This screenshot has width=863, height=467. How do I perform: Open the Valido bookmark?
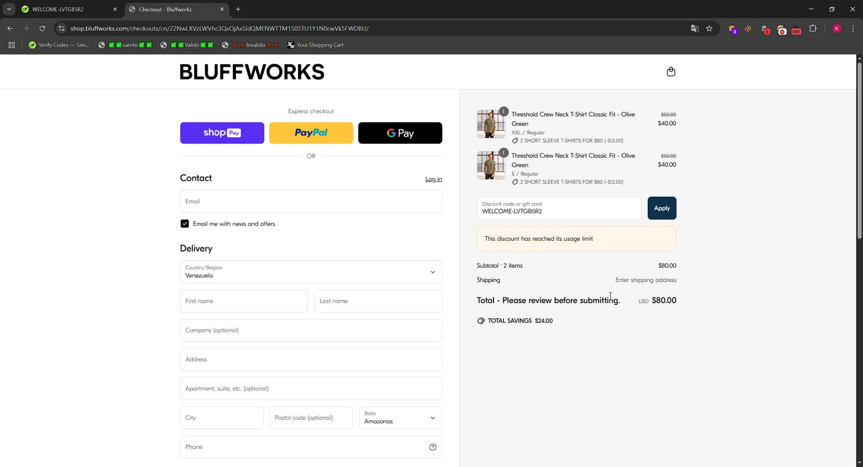(187, 45)
